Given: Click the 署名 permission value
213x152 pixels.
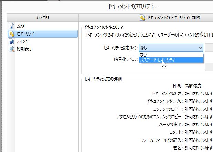Looking at the screenshot, I should click(199, 148).
